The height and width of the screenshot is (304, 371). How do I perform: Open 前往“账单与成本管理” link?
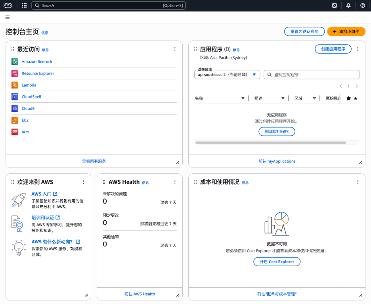(277, 294)
